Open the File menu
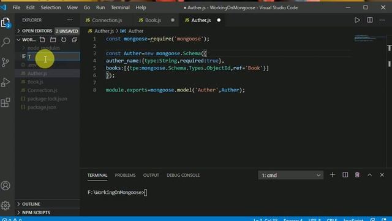This screenshot has width=392, height=221. point(17,7)
